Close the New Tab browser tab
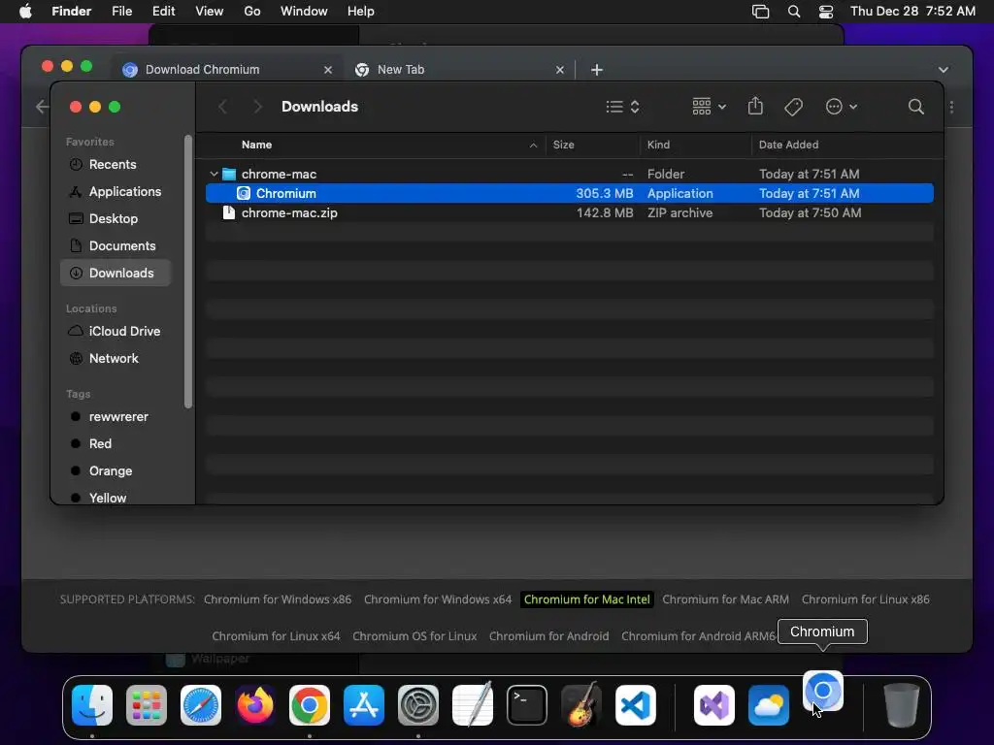The height and width of the screenshot is (745, 994). (560, 70)
